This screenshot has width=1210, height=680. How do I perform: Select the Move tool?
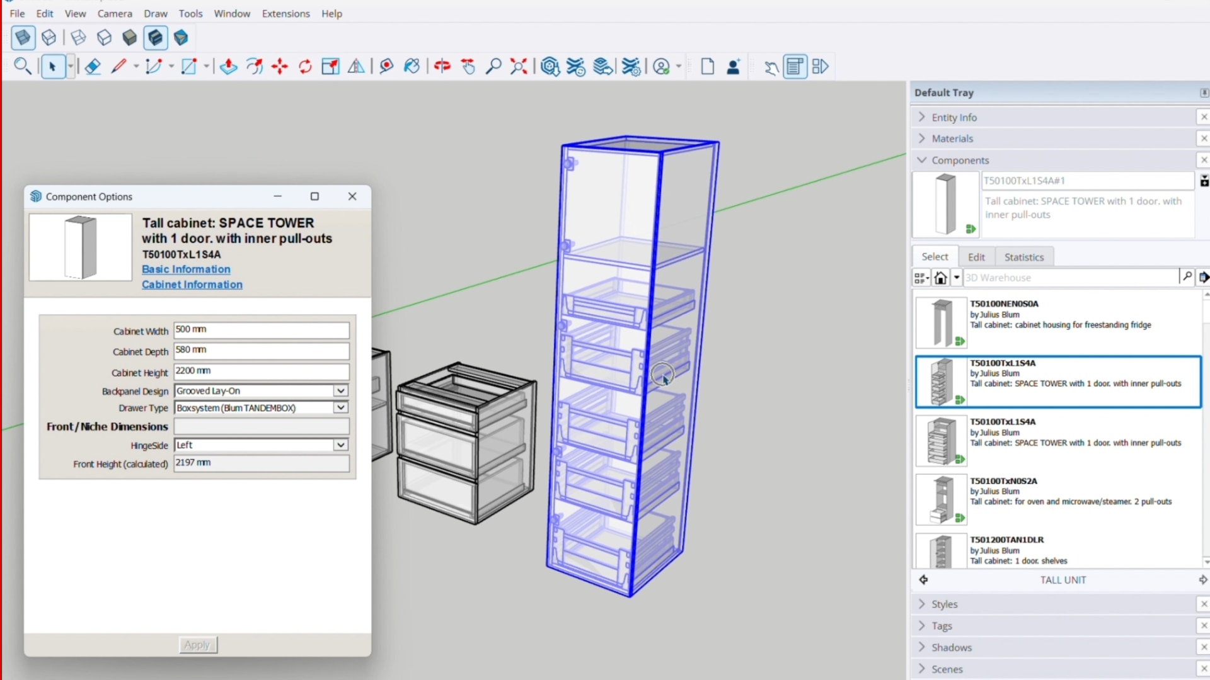pyautogui.click(x=280, y=67)
